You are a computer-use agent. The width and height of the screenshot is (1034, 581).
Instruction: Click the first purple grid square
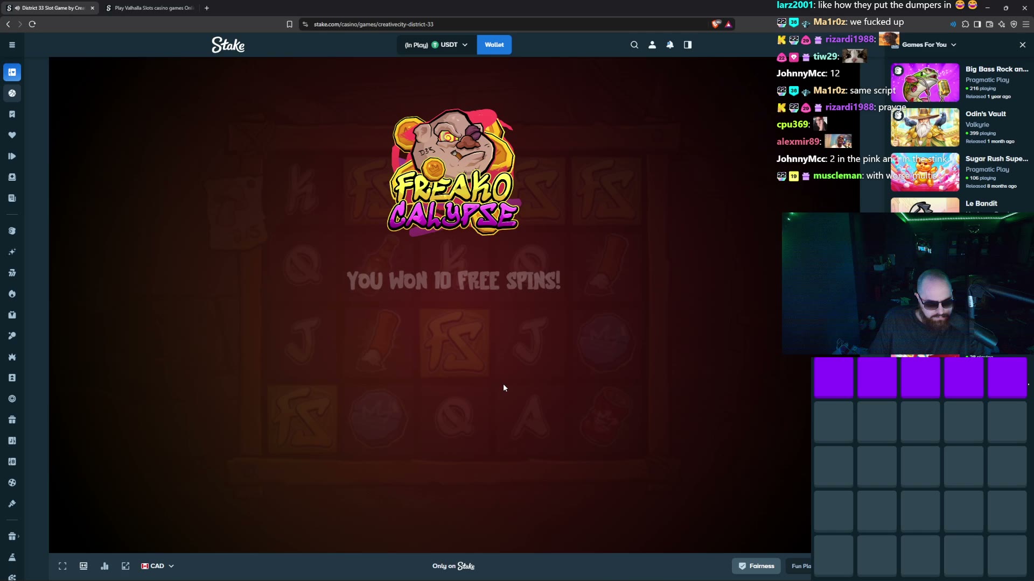click(833, 377)
